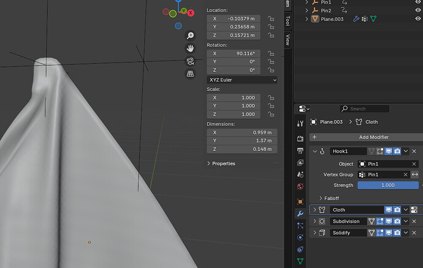Expand Plane.003 in the outliner

307,19
